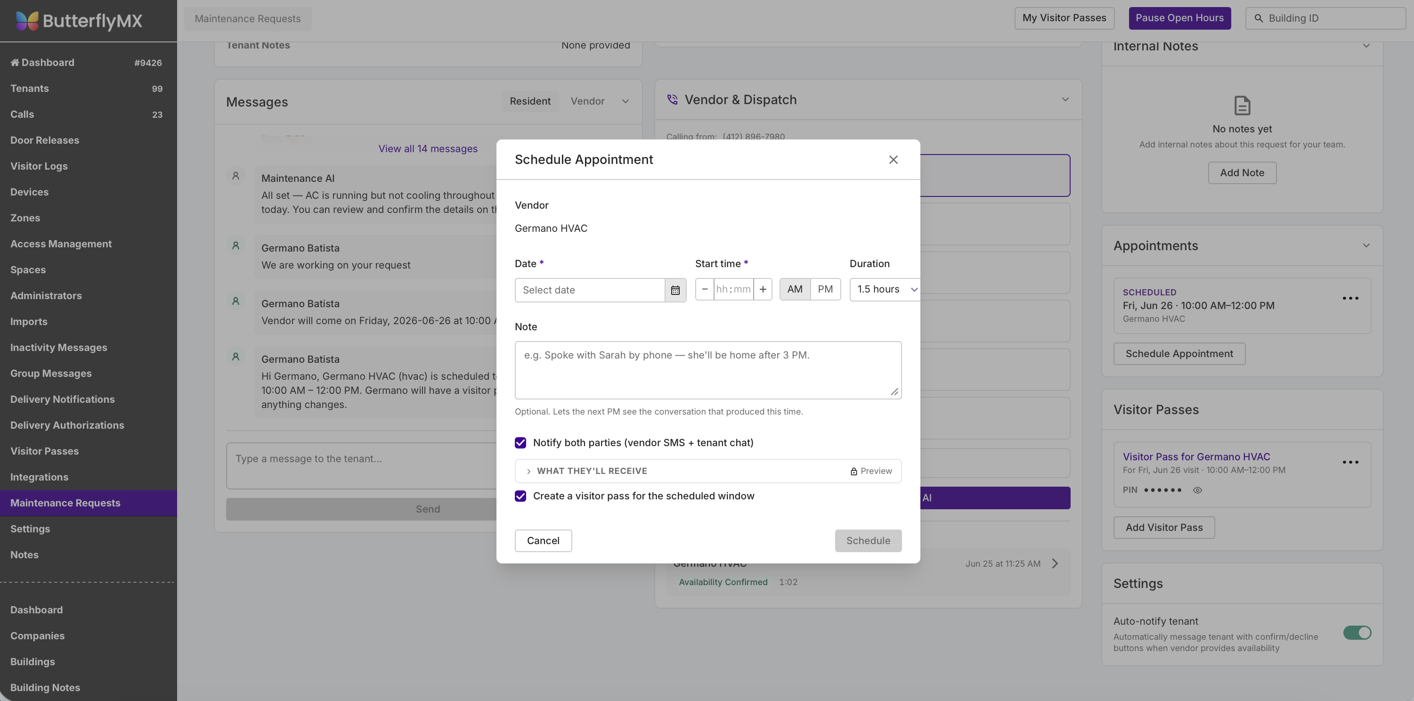Collapse the Messages panel chevron
The height and width of the screenshot is (701, 1414).
coord(625,101)
